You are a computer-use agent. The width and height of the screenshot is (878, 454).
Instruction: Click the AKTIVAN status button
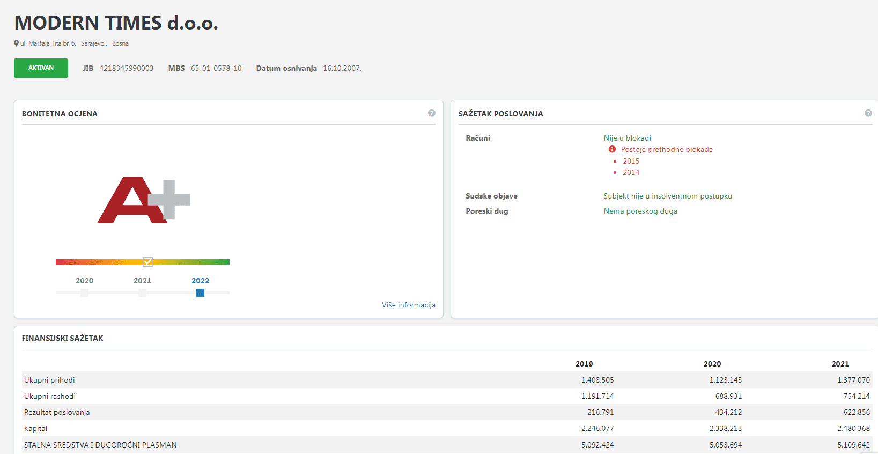pos(41,68)
